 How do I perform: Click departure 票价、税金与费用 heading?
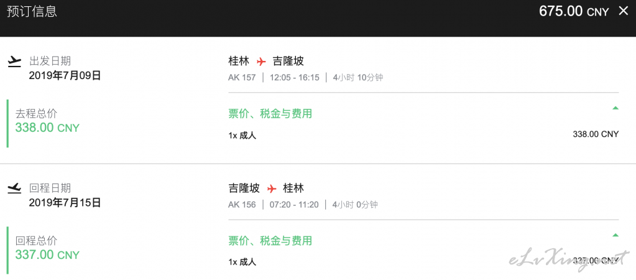pos(270,114)
